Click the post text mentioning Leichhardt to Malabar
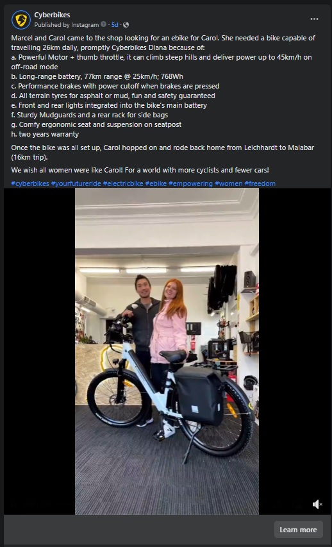Viewport: 332px width, 547px height. tap(163, 152)
